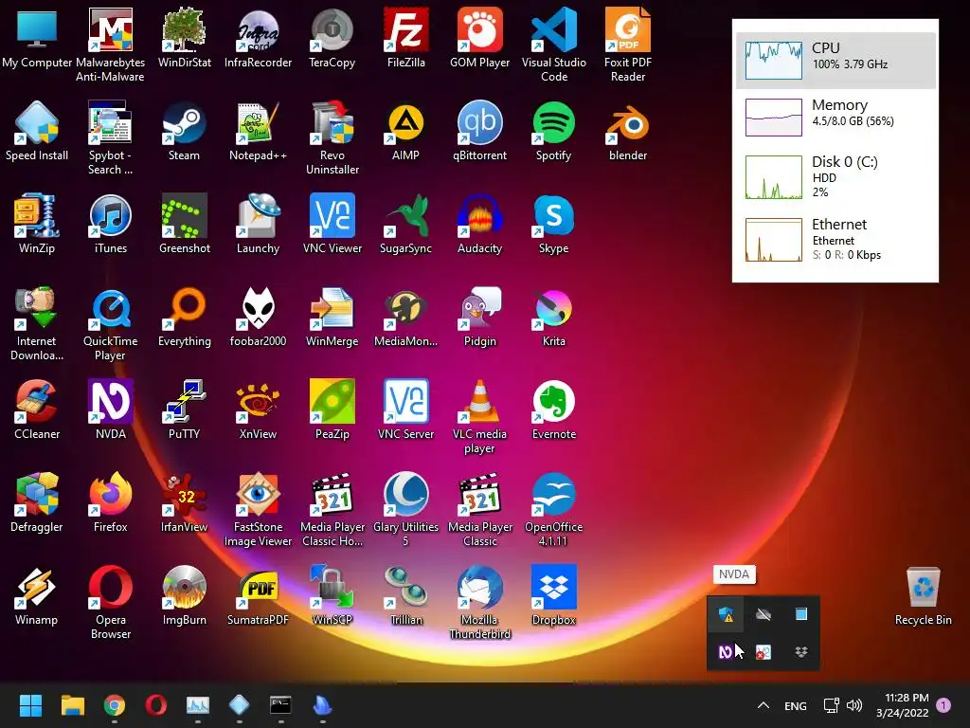The width and height of the screenshot is (970, 728).
Task: Open File Explorer from the taskbar
Action: (72, 705)
